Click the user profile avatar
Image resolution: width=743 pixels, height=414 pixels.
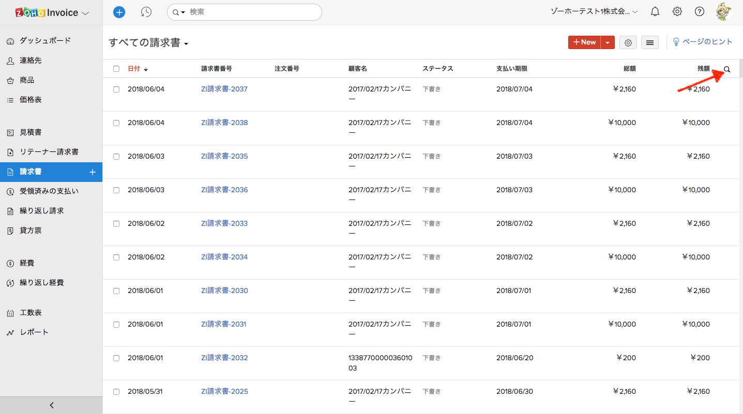coord(724,11)
